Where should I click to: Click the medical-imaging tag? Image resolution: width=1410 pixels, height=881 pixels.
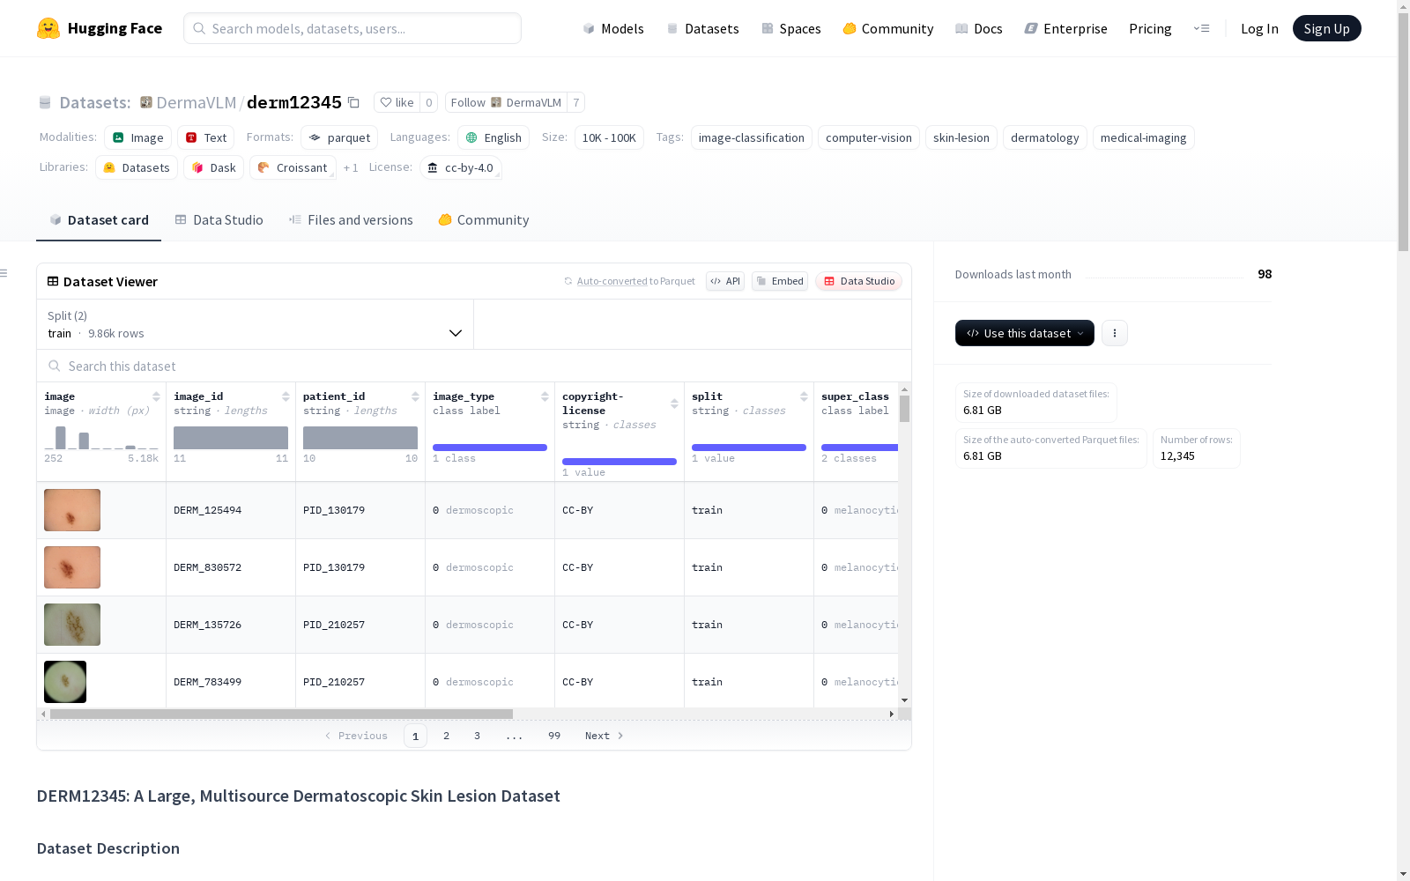tap(1144, 137)
